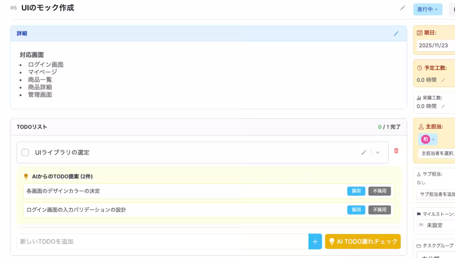The image size is (455, 258).
Task: Remove the 柏 assignee with the x icon
Action: click(x=433, y=140)
